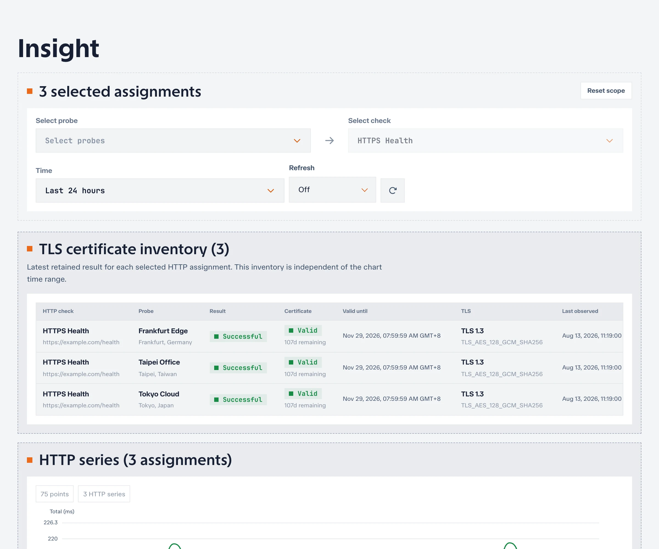Image resolution: width=659 pixels, height=549 pixels.
Task: Click Valid badge in Tokyo Cloud row
Action: (303, 393)
